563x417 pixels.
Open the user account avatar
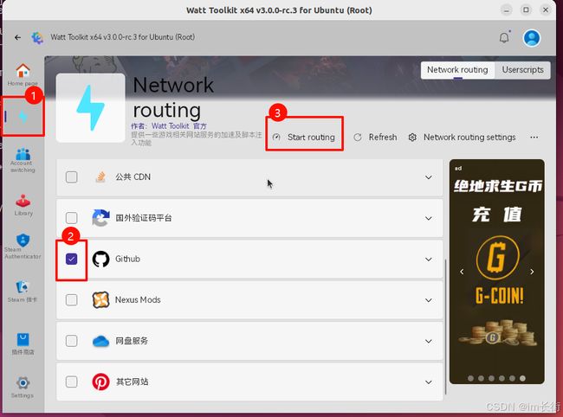point(532,38)
